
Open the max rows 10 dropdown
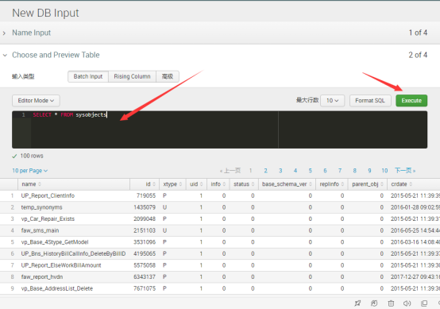(333, 100)
